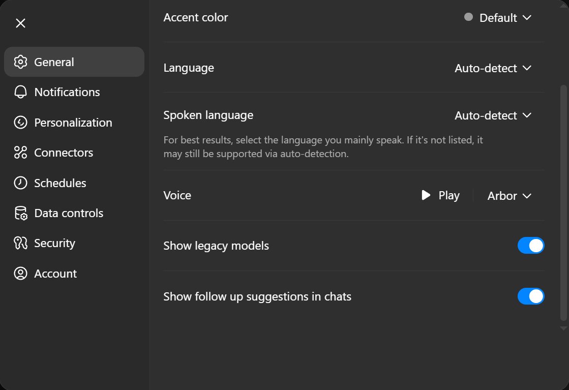Click the Schedules clock icon

pos(21,183)
